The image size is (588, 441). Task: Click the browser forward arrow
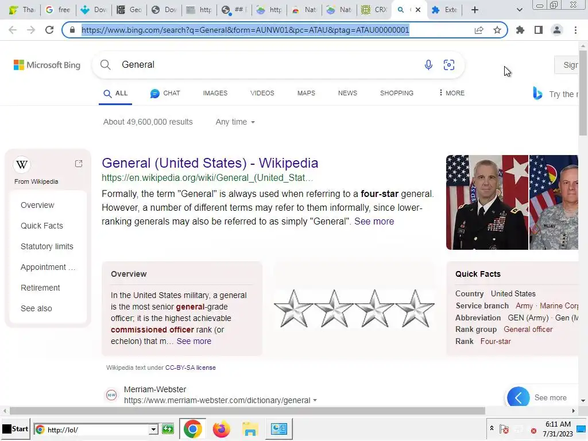tap(31, 30)
